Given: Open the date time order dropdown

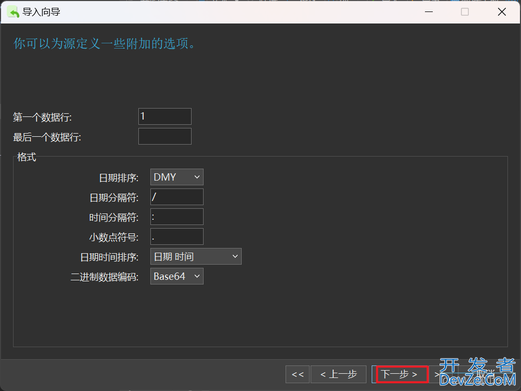Looking at the screenshot, I should [x=196, y=256].
